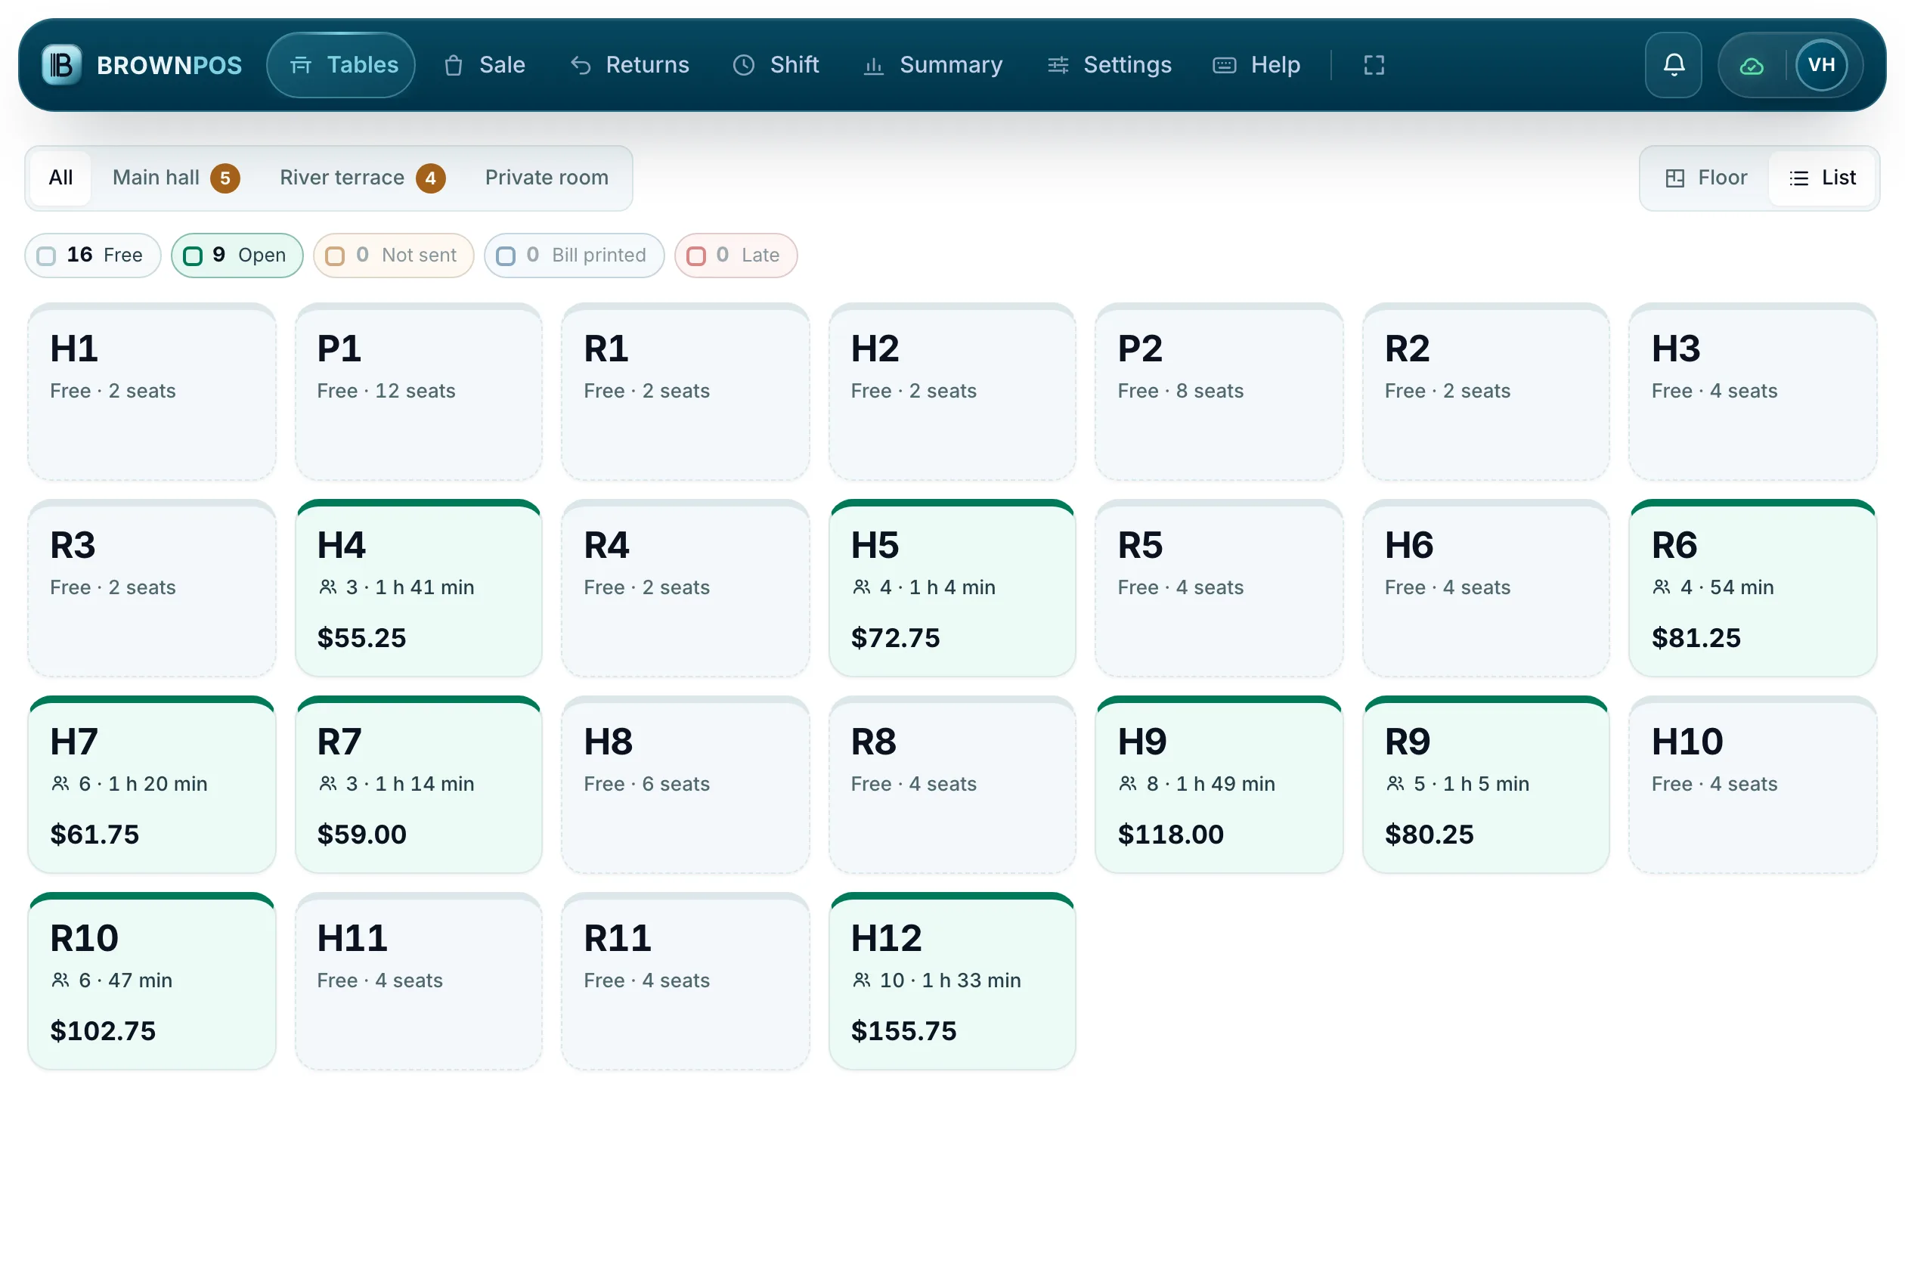Select free table H11

click(x=419, y=982)
